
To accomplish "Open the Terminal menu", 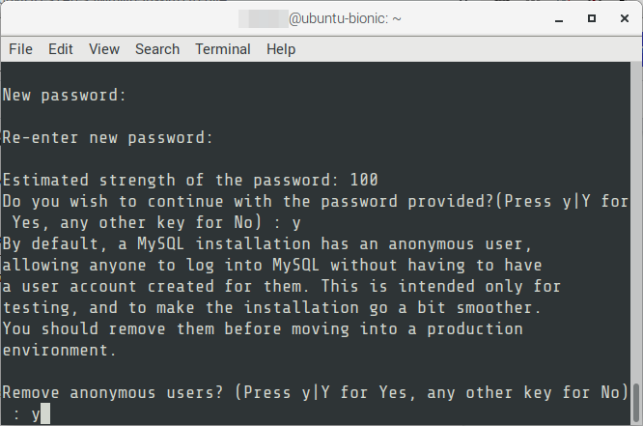I will click(x=223, y=49).
